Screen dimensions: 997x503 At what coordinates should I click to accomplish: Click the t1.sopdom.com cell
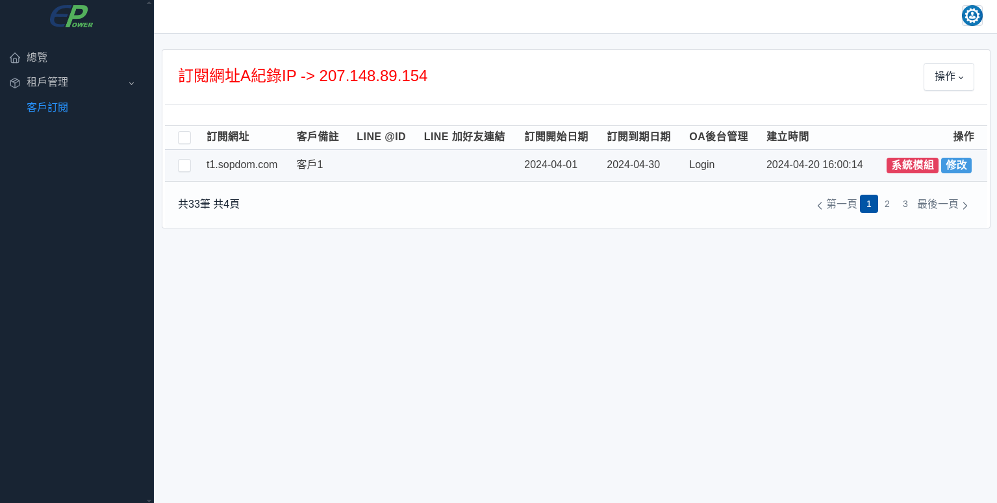242,165
